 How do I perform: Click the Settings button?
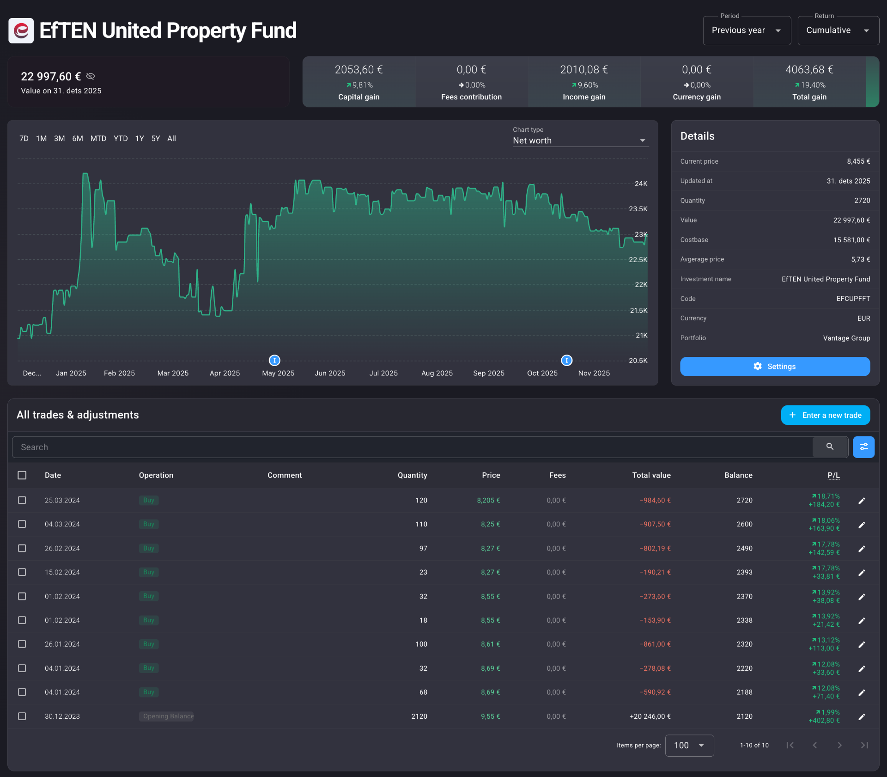click(x=775, y=367)
